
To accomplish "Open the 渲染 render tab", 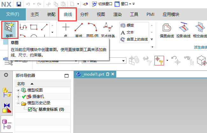I will tap(118, 14).
